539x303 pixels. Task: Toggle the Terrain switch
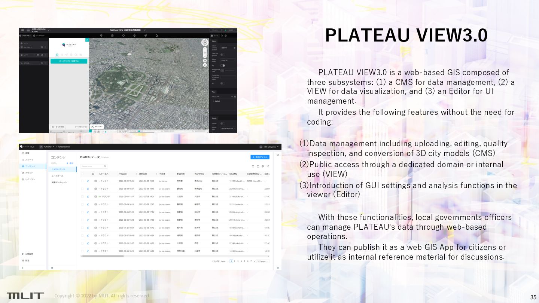click(223, 123)
